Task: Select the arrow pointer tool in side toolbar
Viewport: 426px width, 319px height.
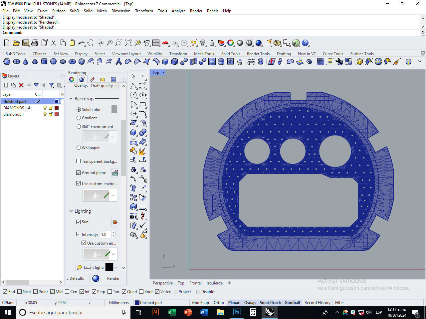Action: (133, 76)
